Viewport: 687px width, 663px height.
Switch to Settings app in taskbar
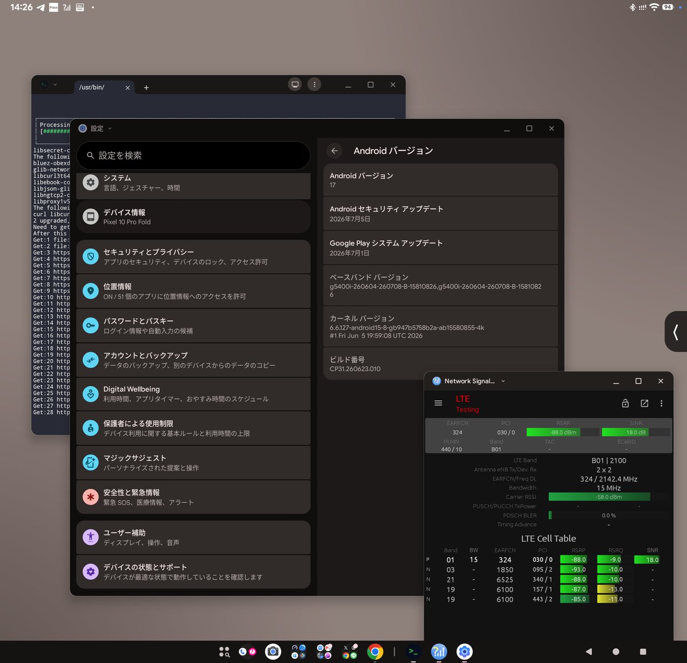coord(464,652)
